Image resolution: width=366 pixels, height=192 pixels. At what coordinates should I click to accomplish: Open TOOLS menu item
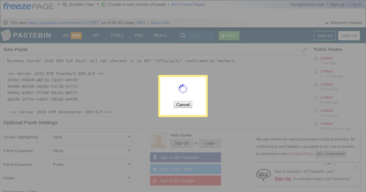point(117,35)
